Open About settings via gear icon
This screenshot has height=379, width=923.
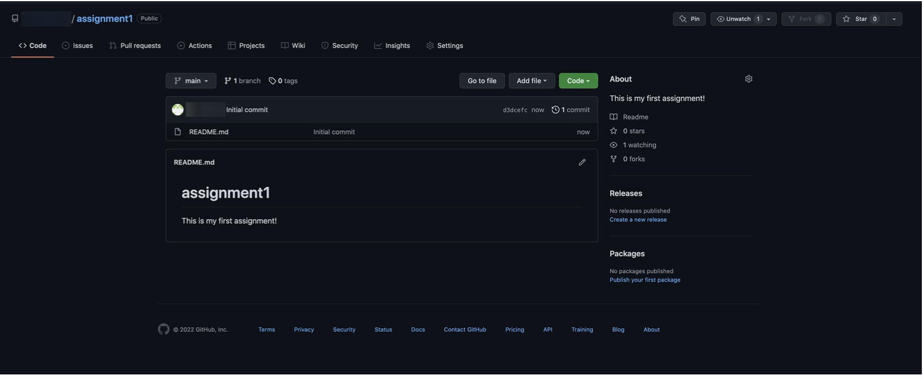(748, 79)
